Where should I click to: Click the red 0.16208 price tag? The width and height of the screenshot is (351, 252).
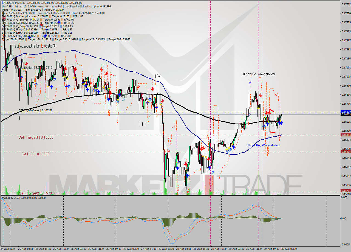click(345, 151)
